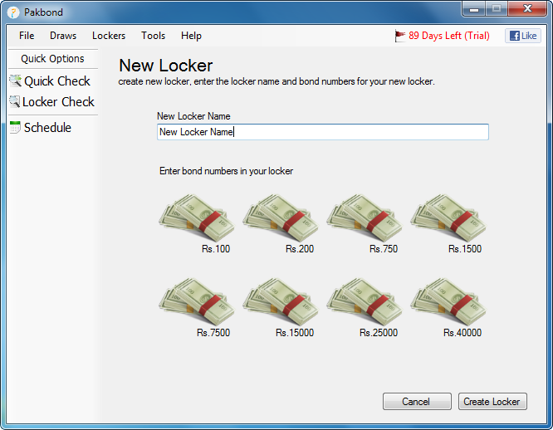553x430 pixels.
Task: Click the 89 Days Left (Trial) text
Action: tap(449, 36)
